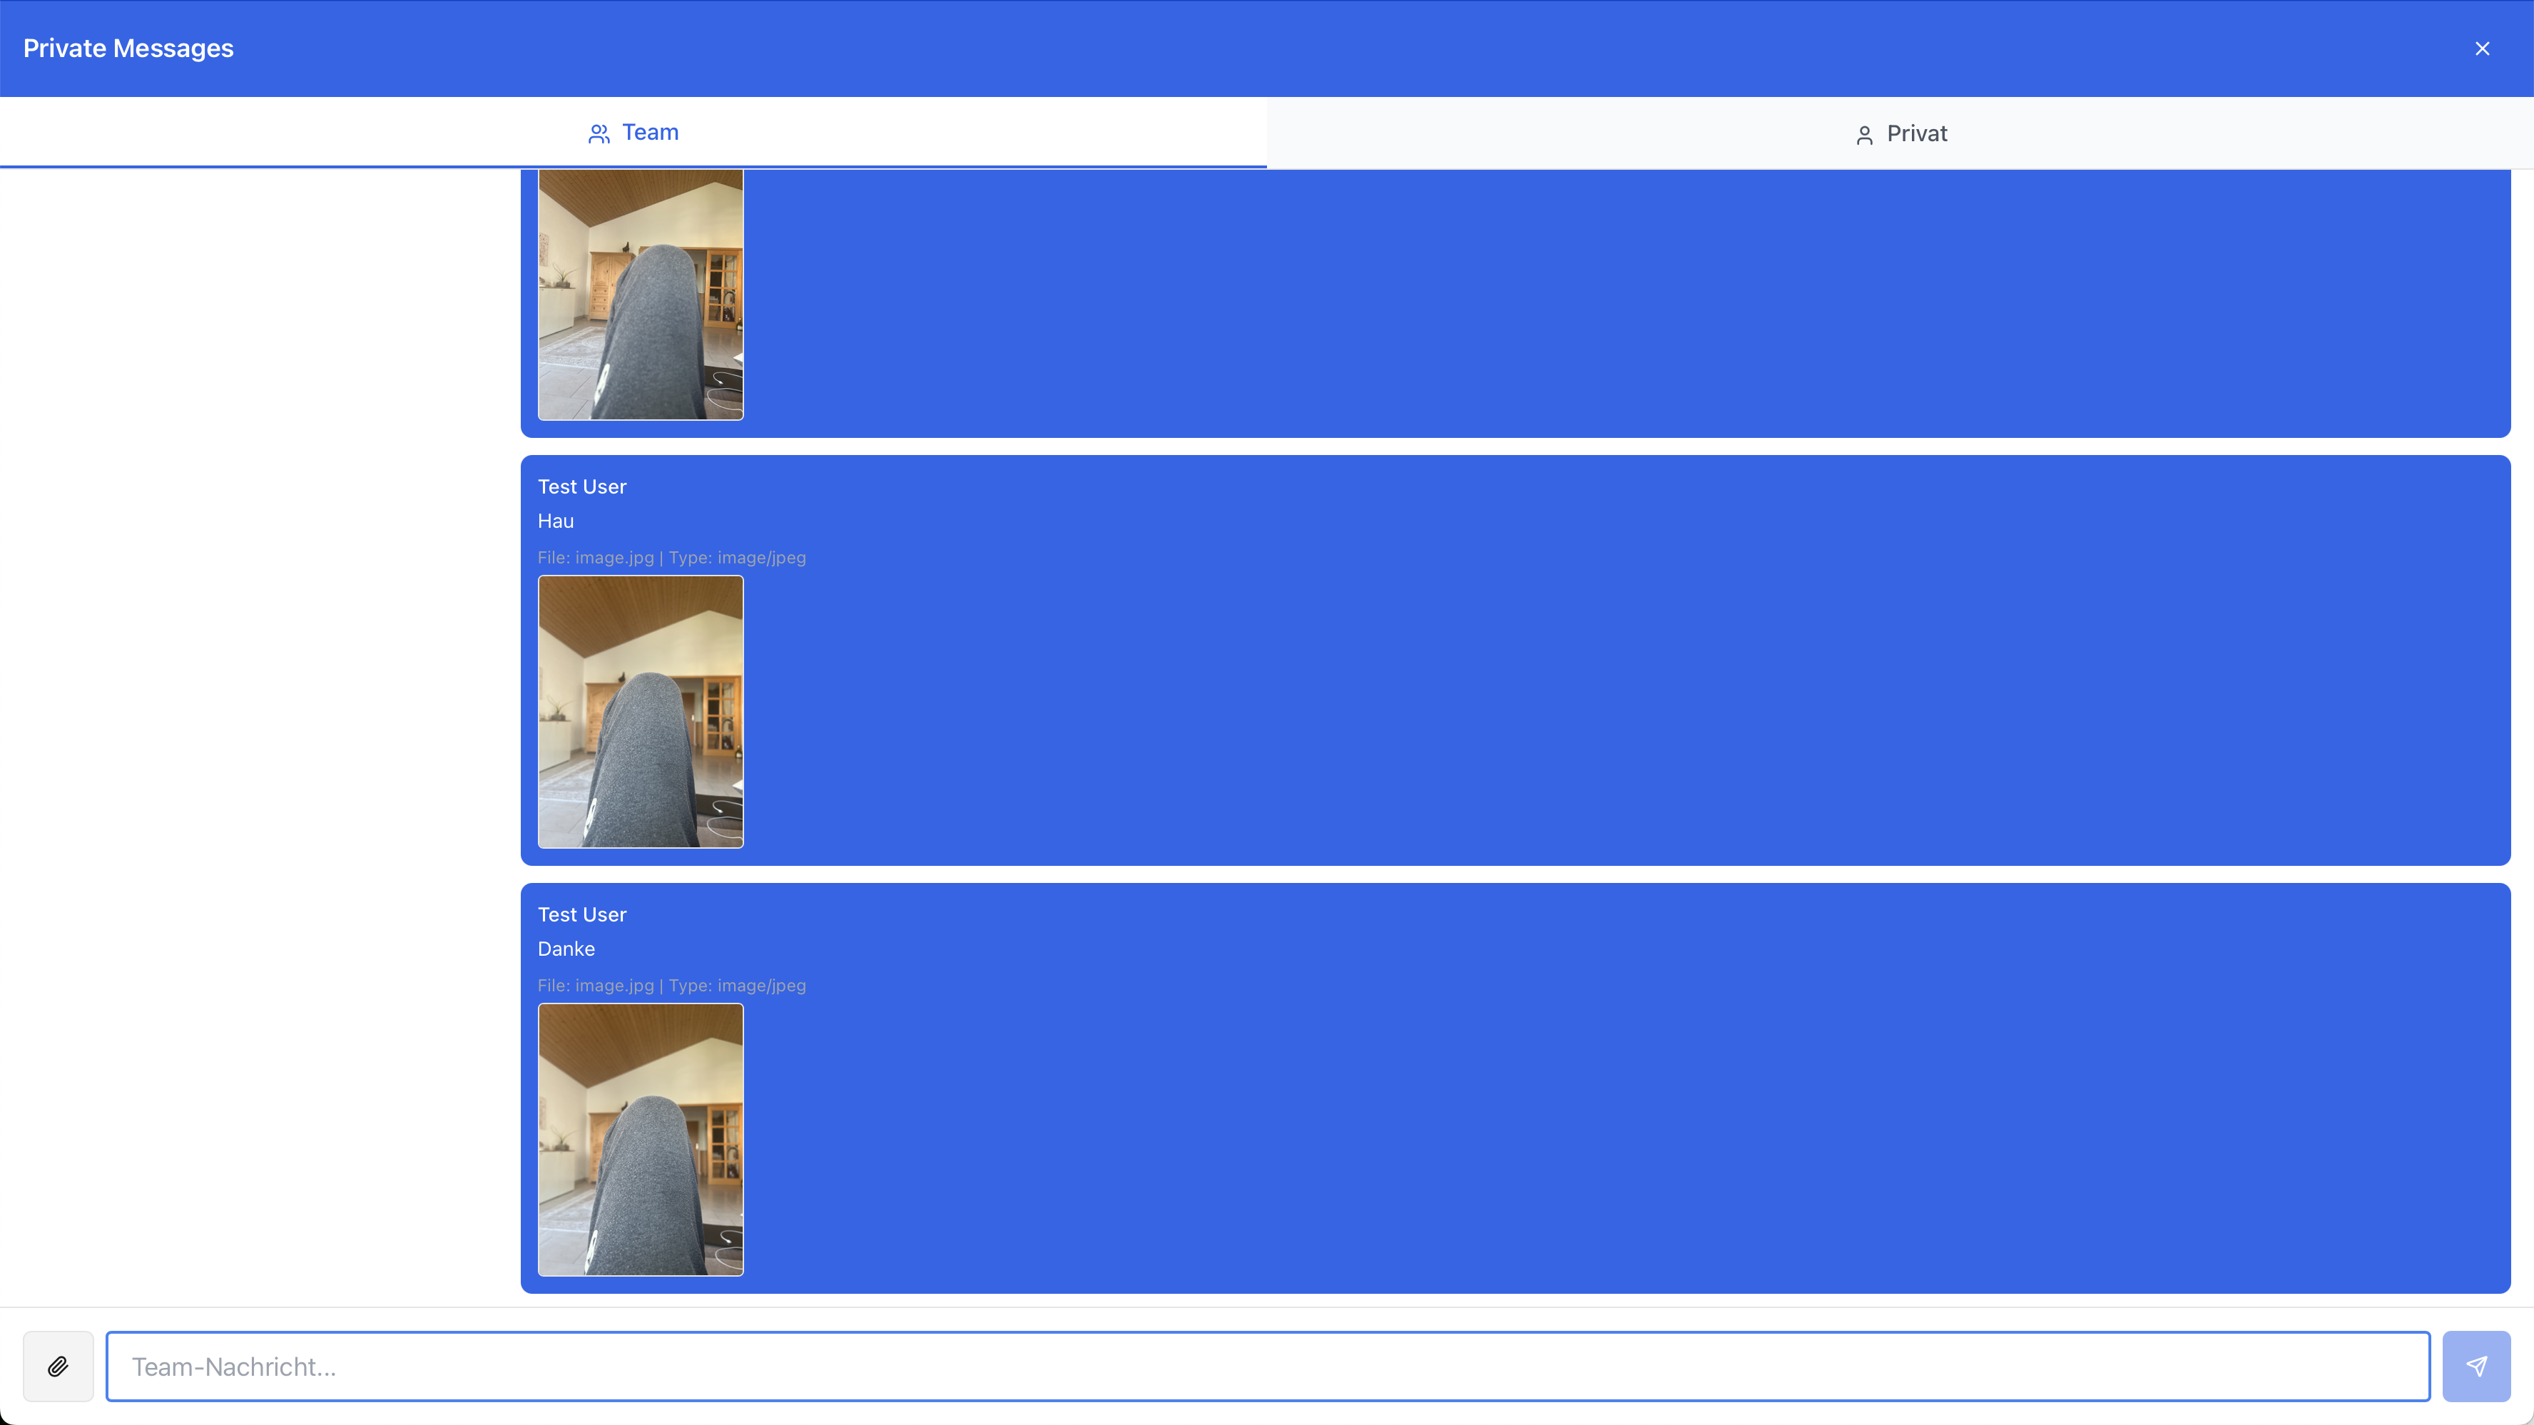
Task: Click the paperclip attachment icon
Action: pyautogui.click(x=58, y=1366)
